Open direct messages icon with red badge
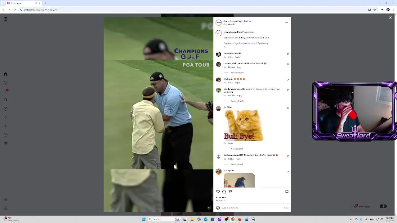The image size is (397, 223). [6, 91]
